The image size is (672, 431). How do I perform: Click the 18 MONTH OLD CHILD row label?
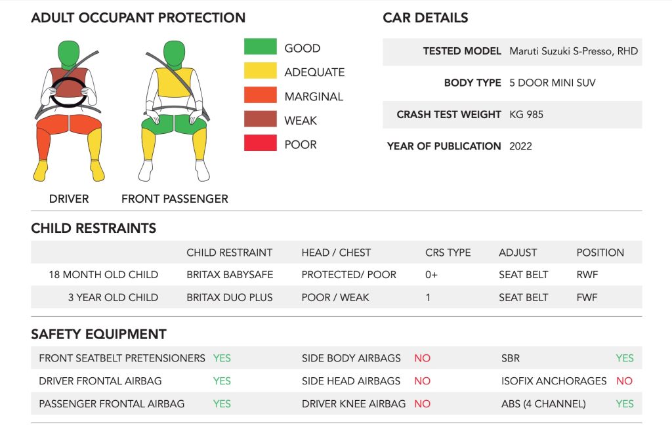click(x=103, y=275)
